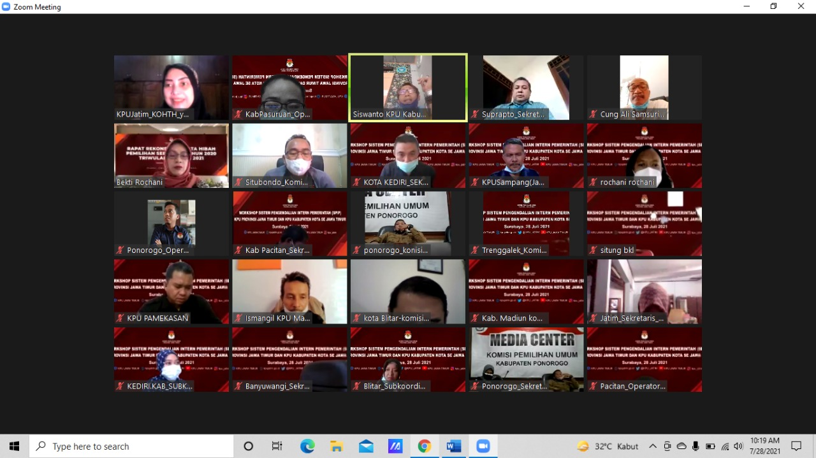The height and width of the screenshot is (458, 816).
Task: Open Microsoft Edge from the taskbar
Action: (x=307, y=447)
